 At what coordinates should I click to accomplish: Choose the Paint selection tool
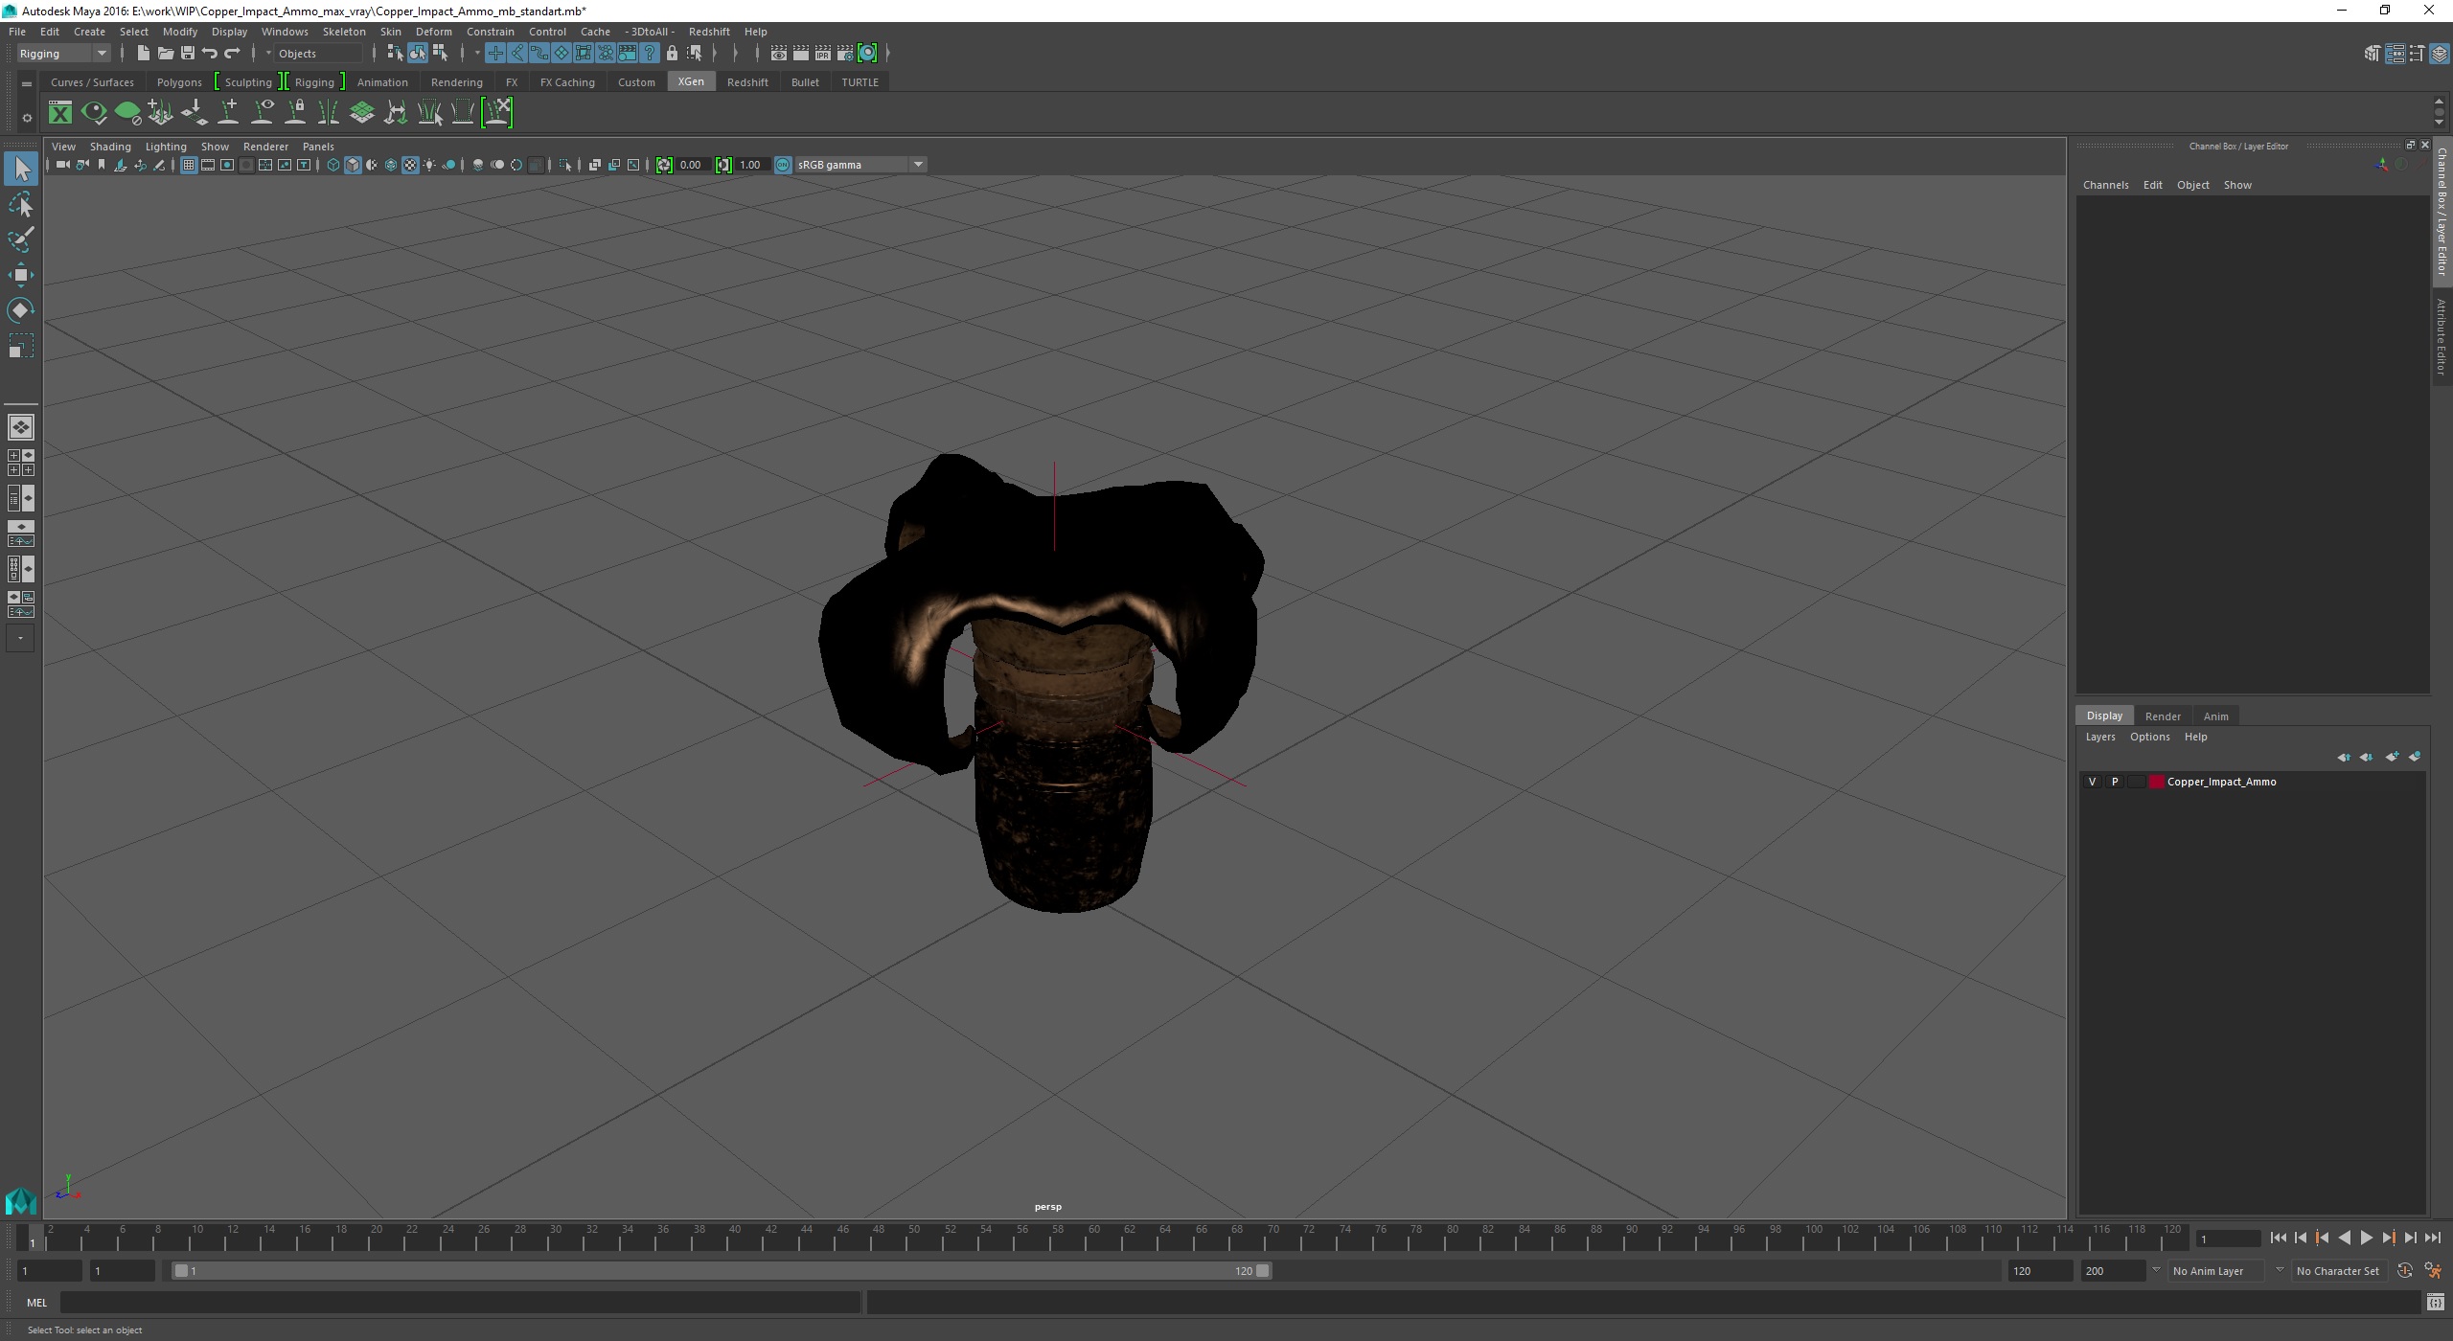click(21, 239)
